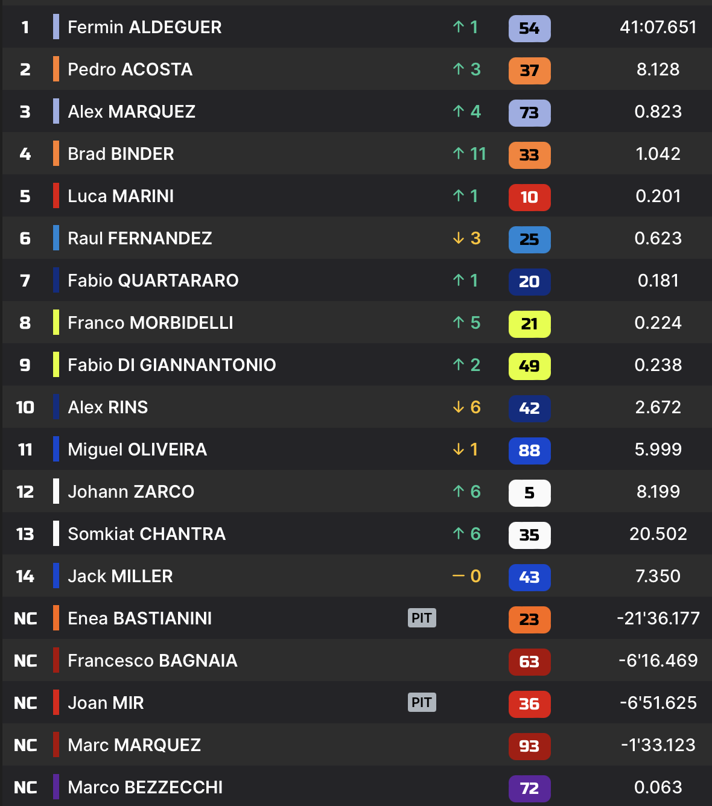
Task: Click Somkiat Chantra's gap time 20.502
Action: pyautogui.click(x=658, y=534)
